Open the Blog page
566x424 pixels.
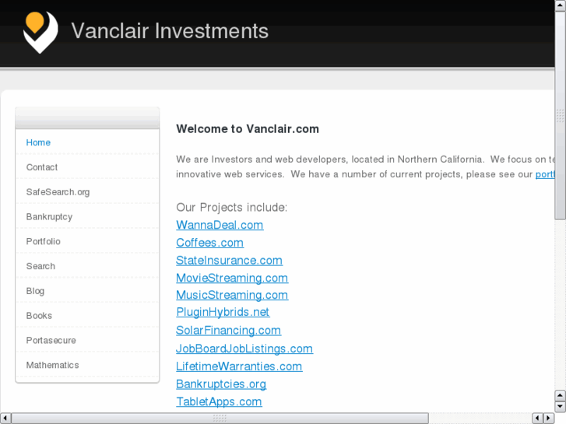(x=35, y=291)
